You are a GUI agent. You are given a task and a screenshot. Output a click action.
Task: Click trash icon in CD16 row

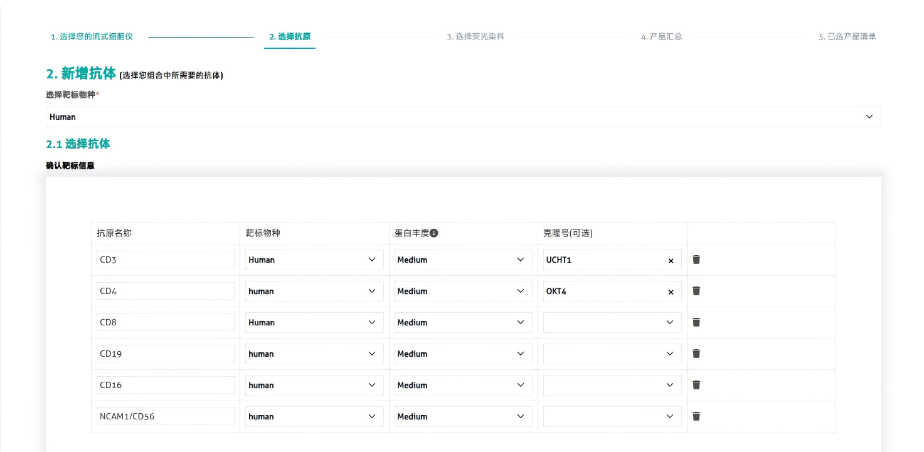coord(696,385)
